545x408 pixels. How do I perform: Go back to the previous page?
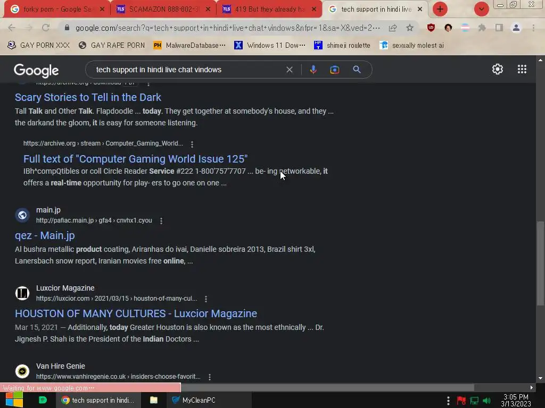coord(12,28)
